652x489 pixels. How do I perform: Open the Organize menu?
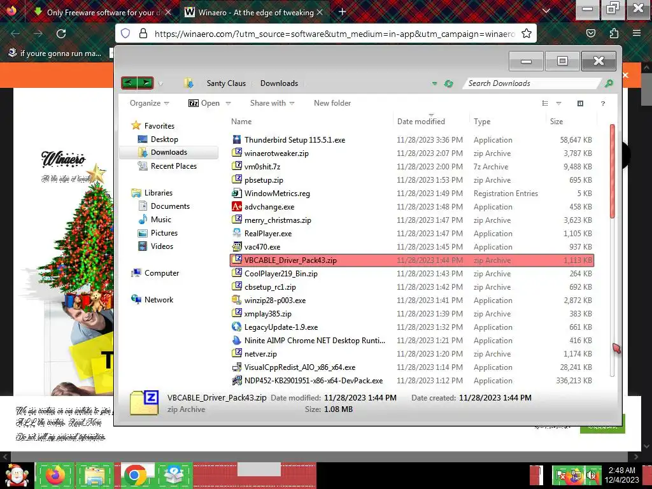pos(149,103)
